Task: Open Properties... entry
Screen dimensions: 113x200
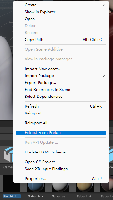Action: coord(35,179)
